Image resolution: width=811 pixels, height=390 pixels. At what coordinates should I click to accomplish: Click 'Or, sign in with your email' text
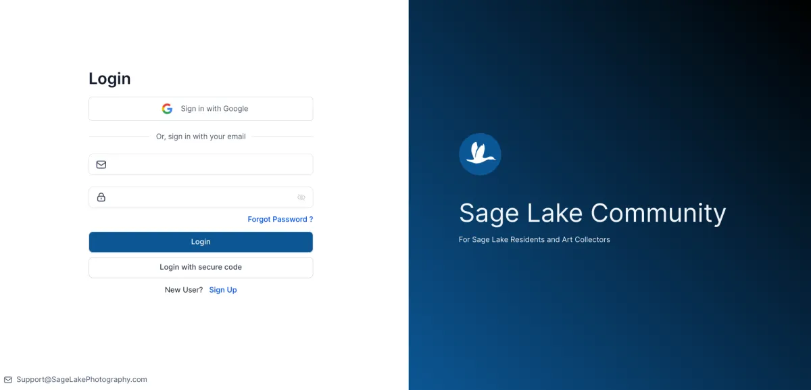click(x=201, y=137)
